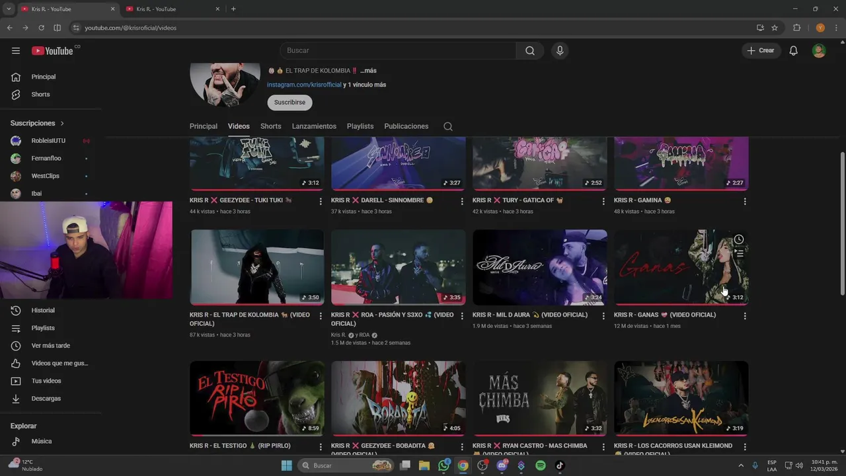Open the Lanzamientos tab
The height and width of the screenshot is (476, 846).
[x=314, y=126]
